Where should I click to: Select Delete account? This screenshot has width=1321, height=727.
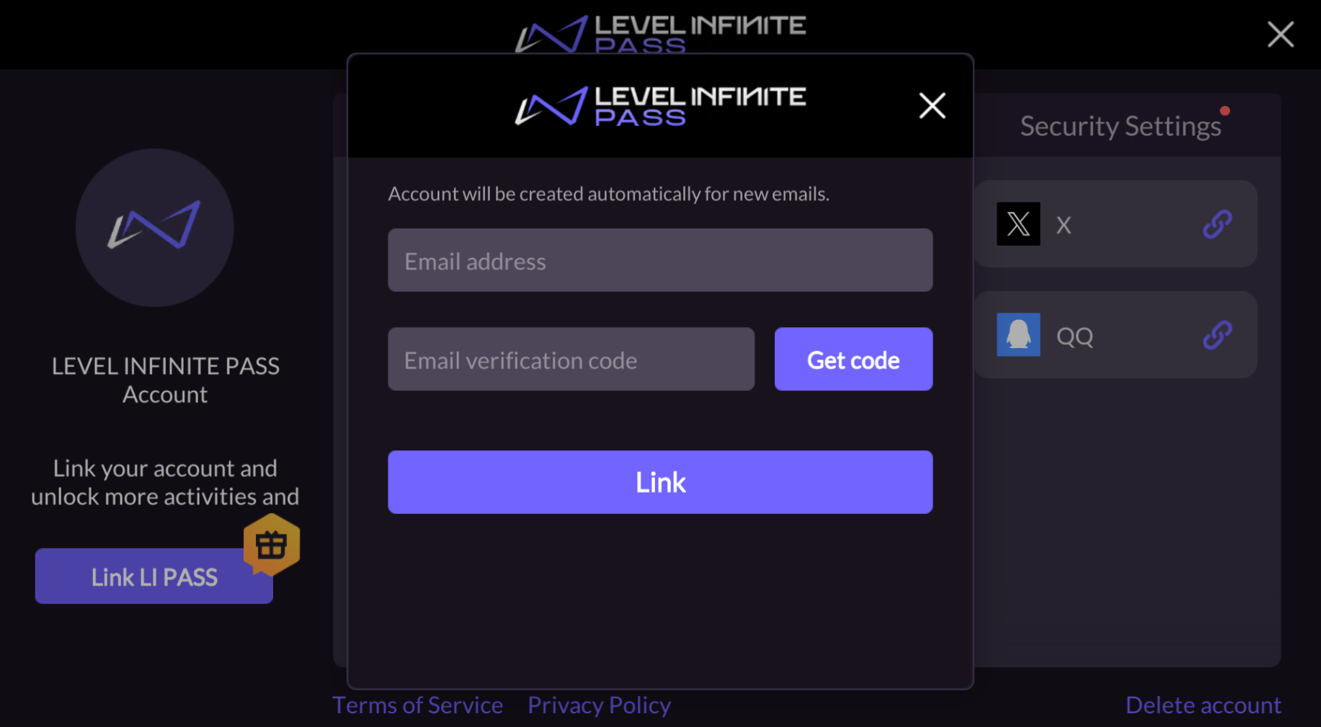[1203, 705]
